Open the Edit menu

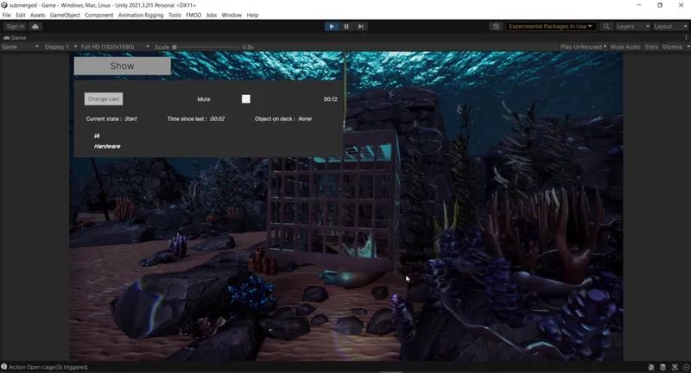click(20, 15)
